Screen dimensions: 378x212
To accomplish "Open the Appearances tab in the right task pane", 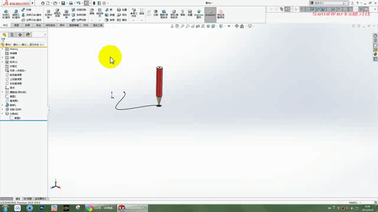I will pyautogui.click(x=376, y=54).
